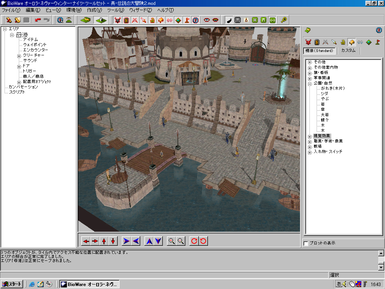Expand the 視覚効果 category
Image resolution: width=385 pixels, height=289 pixels.
point(309,136)
